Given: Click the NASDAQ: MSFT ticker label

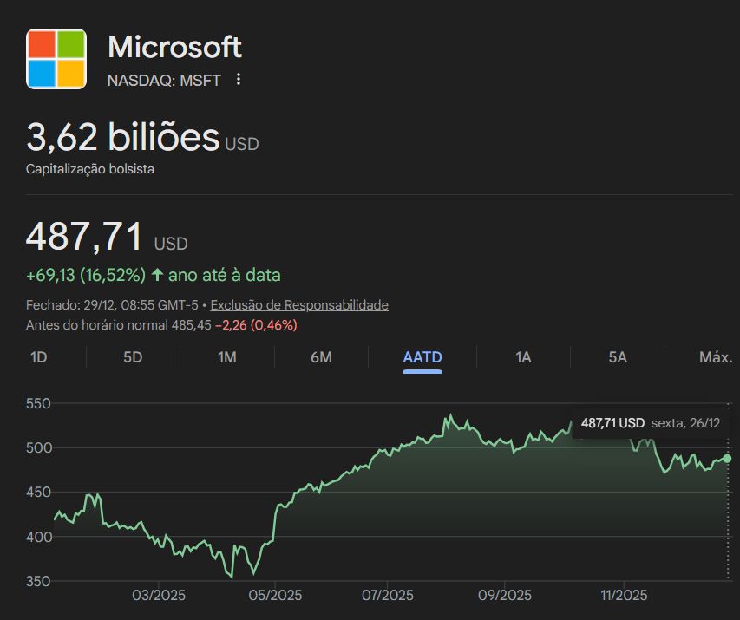Looking at the screenshot, I should pyautogui.click(x=164, y=81).
